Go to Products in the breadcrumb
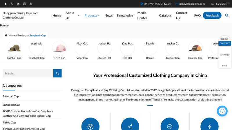Screen dimensions: 232x130 coord(23,35)
